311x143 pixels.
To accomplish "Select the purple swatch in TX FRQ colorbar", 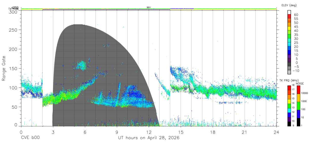I will [x=289, y=119].
